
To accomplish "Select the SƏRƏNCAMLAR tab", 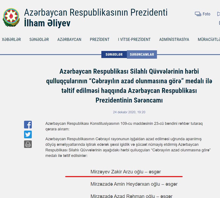I will (142, 54).
